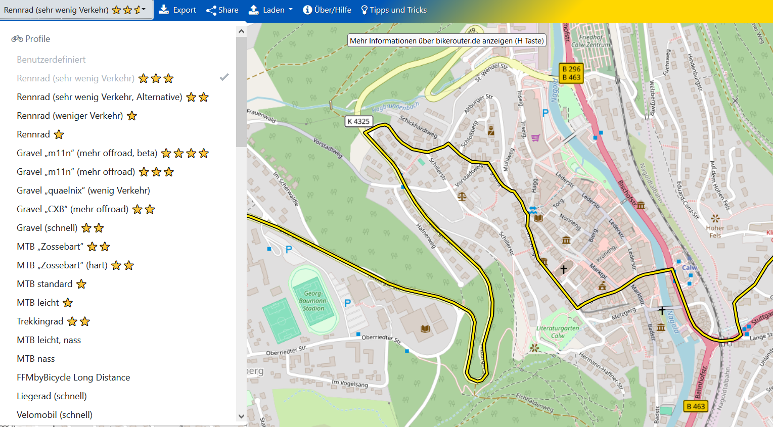Image resolution: width=773 pixels, height=427 pixels.
Task: Click the parking icon near Inselg.
Action: (x=545, y=113)
